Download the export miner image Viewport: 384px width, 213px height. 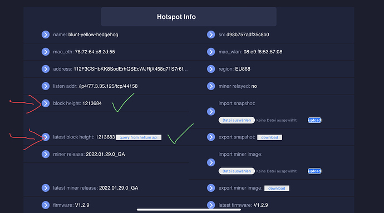pyautogui.click(x=277, y=189)
